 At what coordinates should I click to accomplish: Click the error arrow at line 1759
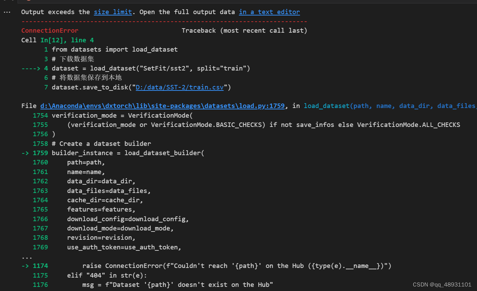25,153
